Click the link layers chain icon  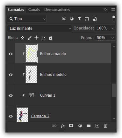pos(54,126)
